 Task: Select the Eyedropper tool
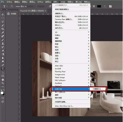pos(3,33)
